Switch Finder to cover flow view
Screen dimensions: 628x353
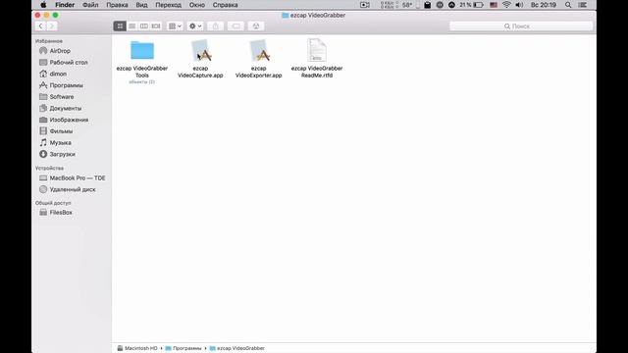(x=156, y=26)
